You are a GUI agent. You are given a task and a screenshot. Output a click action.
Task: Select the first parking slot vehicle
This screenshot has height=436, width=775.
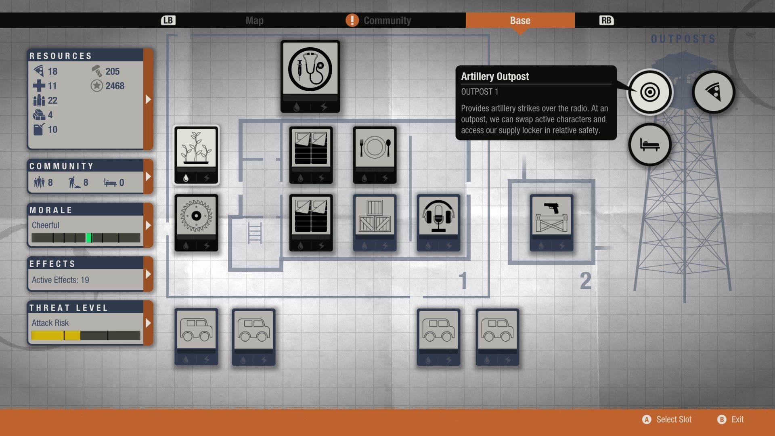[196, 337]
